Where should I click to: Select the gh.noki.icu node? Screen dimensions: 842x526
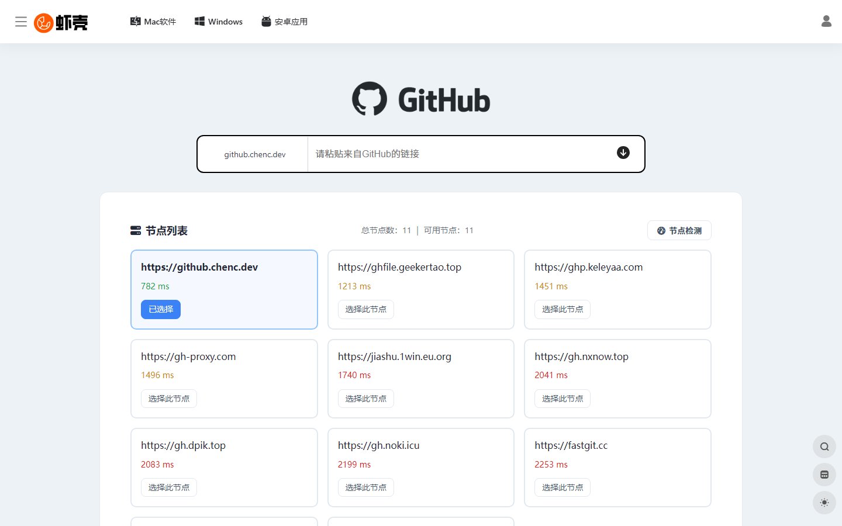pos(366,487)
